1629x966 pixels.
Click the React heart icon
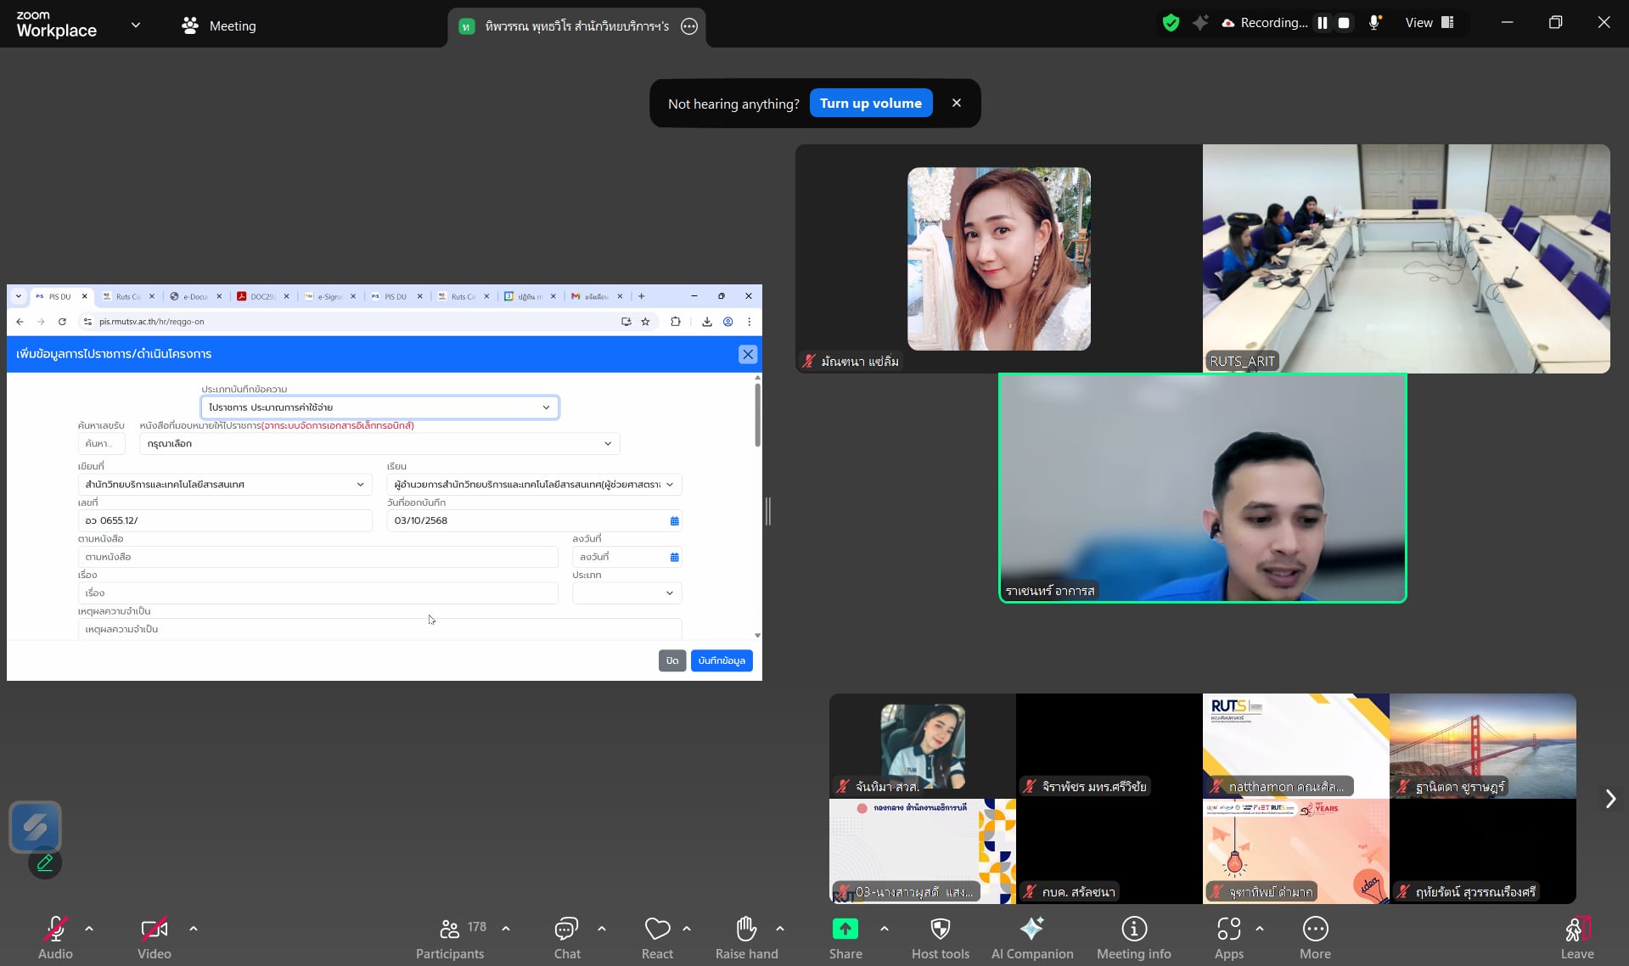pos(657,938)
